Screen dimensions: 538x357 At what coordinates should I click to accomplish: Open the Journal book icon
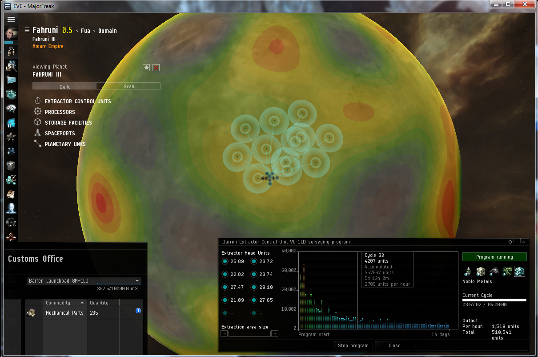coord(11,194)
